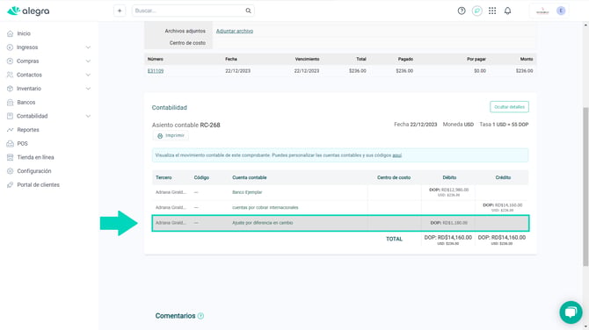Go to Bancos in the sidebar
Image resolution: width=589 pixels, height=330 pixels.
pyautogui.click(x=25, y=103)
